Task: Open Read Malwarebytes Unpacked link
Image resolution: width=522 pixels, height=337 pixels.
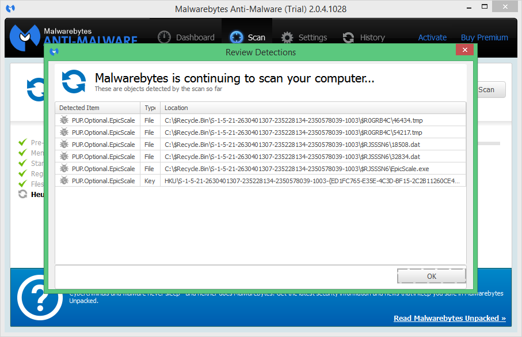Action: [449, 318]
